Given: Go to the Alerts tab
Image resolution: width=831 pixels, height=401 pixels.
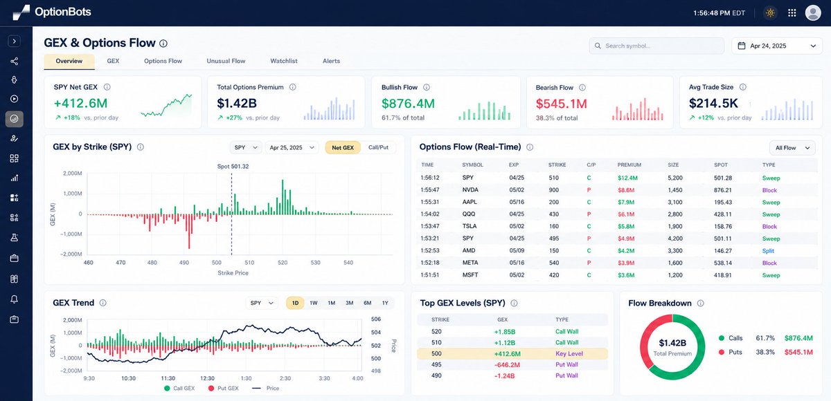Looking at the screenshot, I should click(x=331, y=61).
